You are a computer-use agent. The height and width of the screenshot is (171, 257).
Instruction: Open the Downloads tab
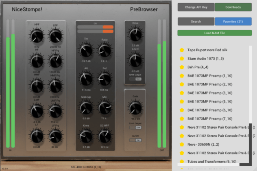233,7
